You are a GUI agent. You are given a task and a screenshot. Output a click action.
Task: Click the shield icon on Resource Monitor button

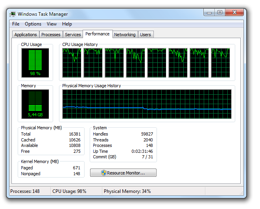tap(103, 173)
